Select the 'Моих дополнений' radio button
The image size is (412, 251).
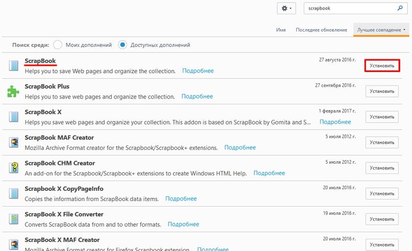point(58,45)
